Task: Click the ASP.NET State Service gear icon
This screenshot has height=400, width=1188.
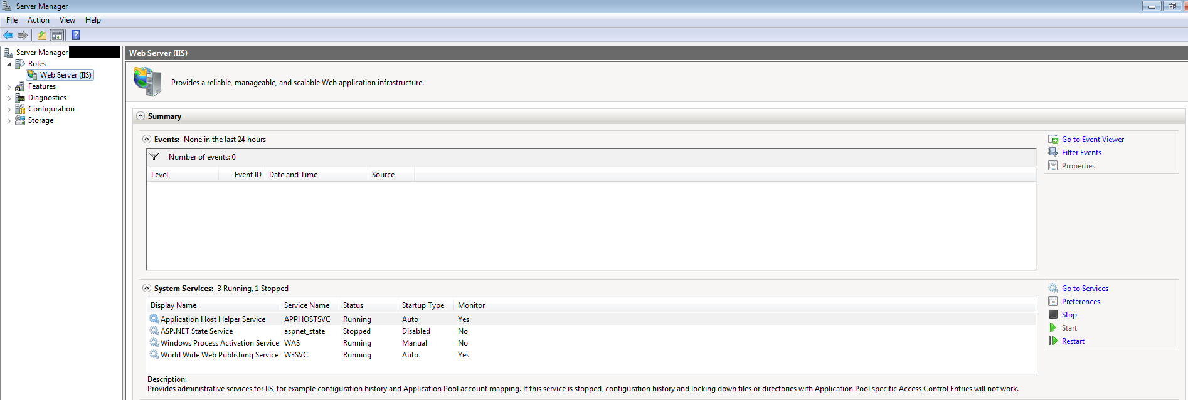Action: pos(154,331)
